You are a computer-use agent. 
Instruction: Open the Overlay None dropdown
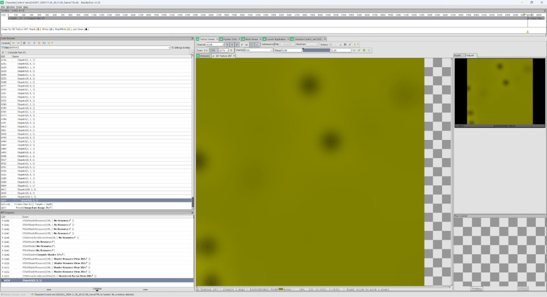(x=258, y=50)
